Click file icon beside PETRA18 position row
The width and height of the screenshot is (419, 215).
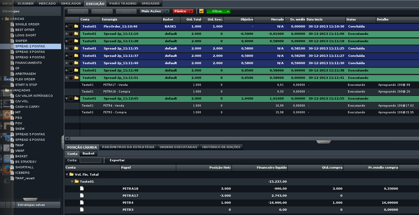click(82, 188)
